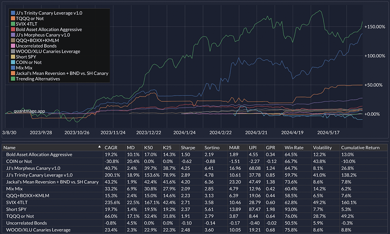Image resolution: width=390 pixels, height=234 pixels.
Task: Click JJ's Morpheus UPI value 68.08
Action: 255,168
